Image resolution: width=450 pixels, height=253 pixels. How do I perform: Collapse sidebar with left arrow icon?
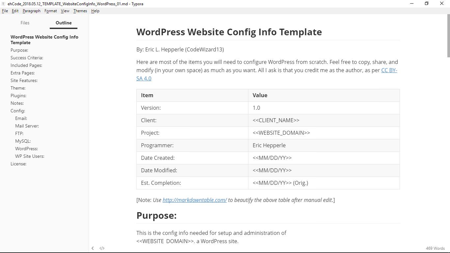tap(93, 248)
